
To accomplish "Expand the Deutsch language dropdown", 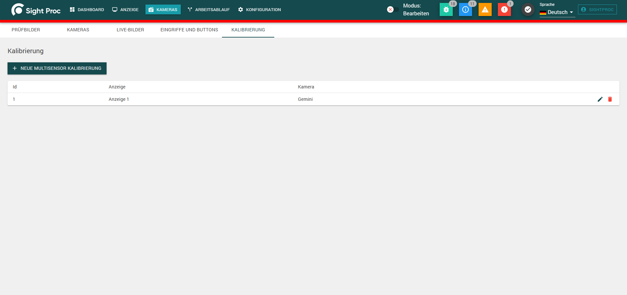I will 557,12.
